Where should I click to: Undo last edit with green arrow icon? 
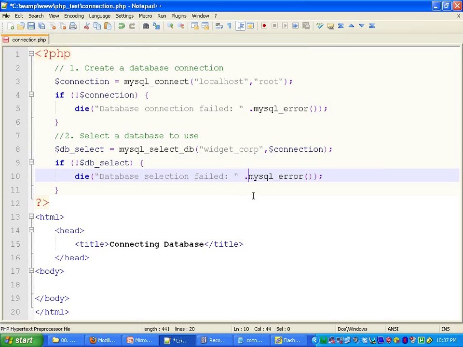click(x=122, y=26)
